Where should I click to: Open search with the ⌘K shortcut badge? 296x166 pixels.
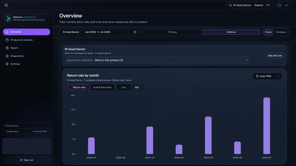click(x=268, y=5)
